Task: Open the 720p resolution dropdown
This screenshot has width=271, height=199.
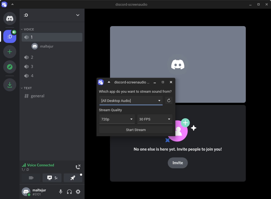Action: (x=117, y=119)
